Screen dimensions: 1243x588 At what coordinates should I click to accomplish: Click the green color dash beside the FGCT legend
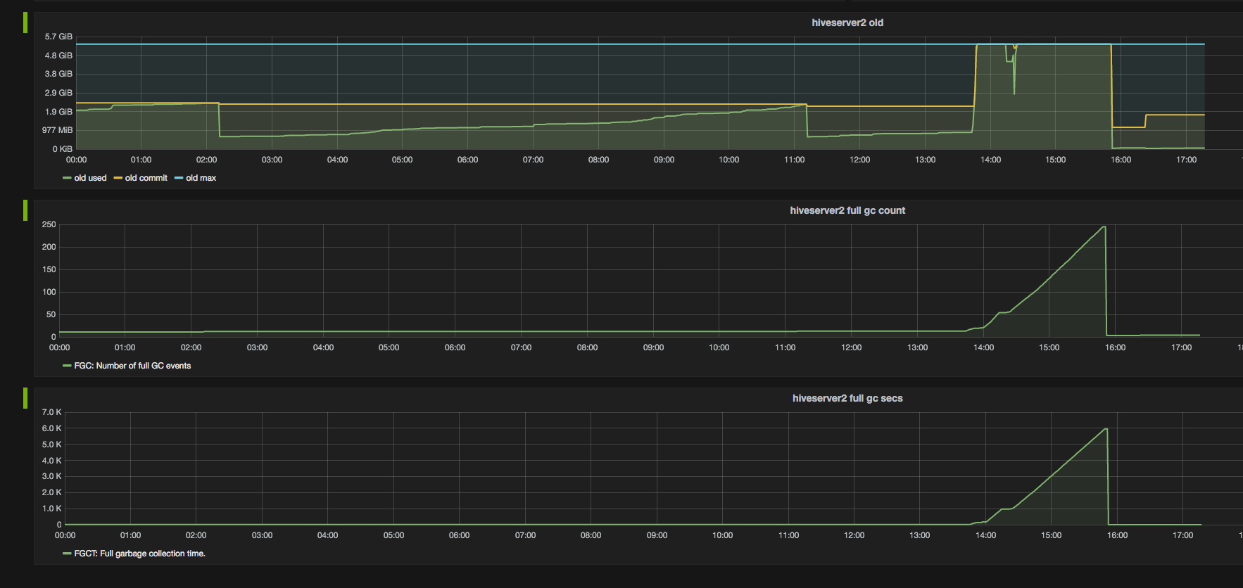pyautogui.click(x=67, y=554)
